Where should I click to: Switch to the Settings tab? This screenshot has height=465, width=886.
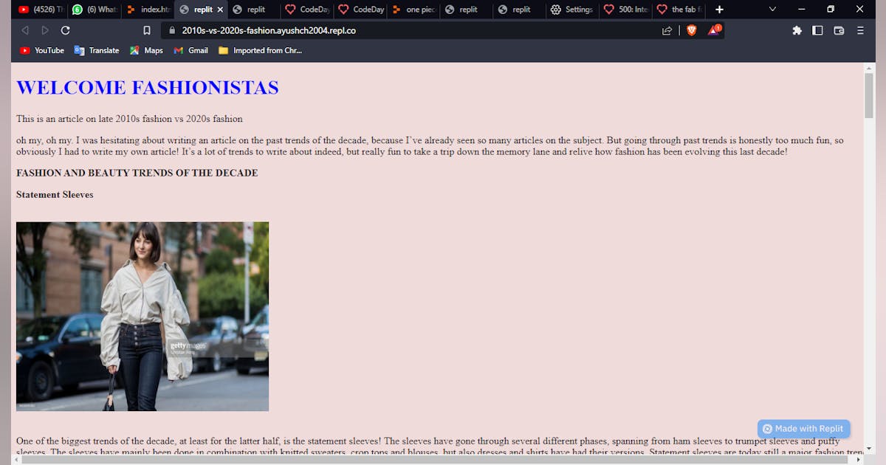click(571, 10)
